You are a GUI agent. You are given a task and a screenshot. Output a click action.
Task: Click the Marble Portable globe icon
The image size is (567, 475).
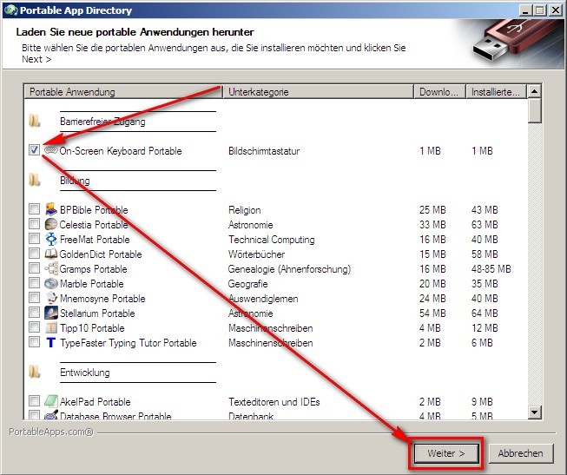click(x=51, y=283)
